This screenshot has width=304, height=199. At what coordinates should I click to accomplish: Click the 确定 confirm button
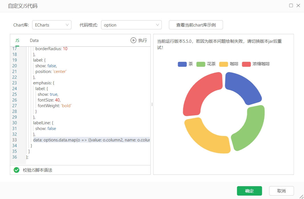click(249, 191)
